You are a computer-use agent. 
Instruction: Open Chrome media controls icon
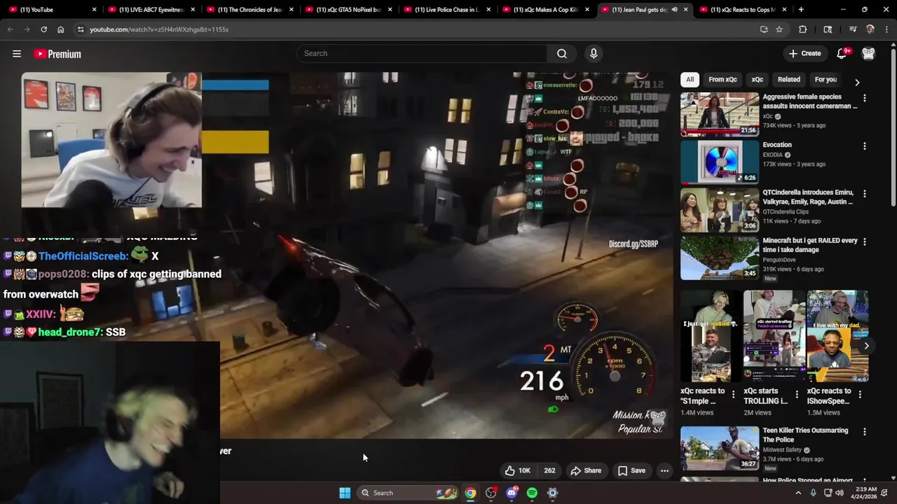pos(852,29)
